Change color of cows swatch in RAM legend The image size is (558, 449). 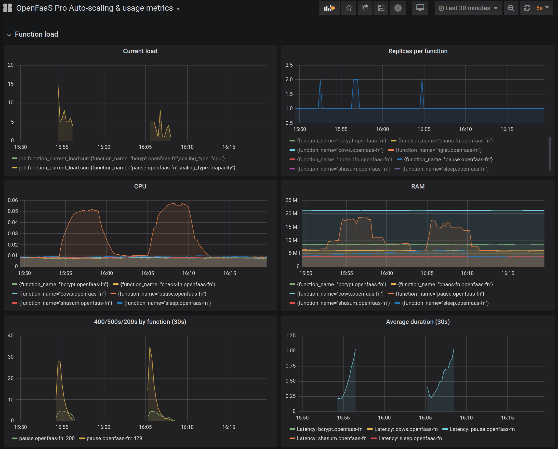pyautogui.click(x=292, y=294)
